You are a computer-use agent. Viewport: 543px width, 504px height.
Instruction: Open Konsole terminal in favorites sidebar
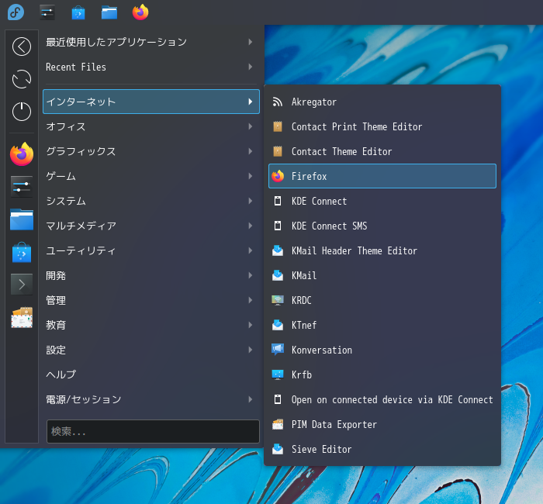22,285
